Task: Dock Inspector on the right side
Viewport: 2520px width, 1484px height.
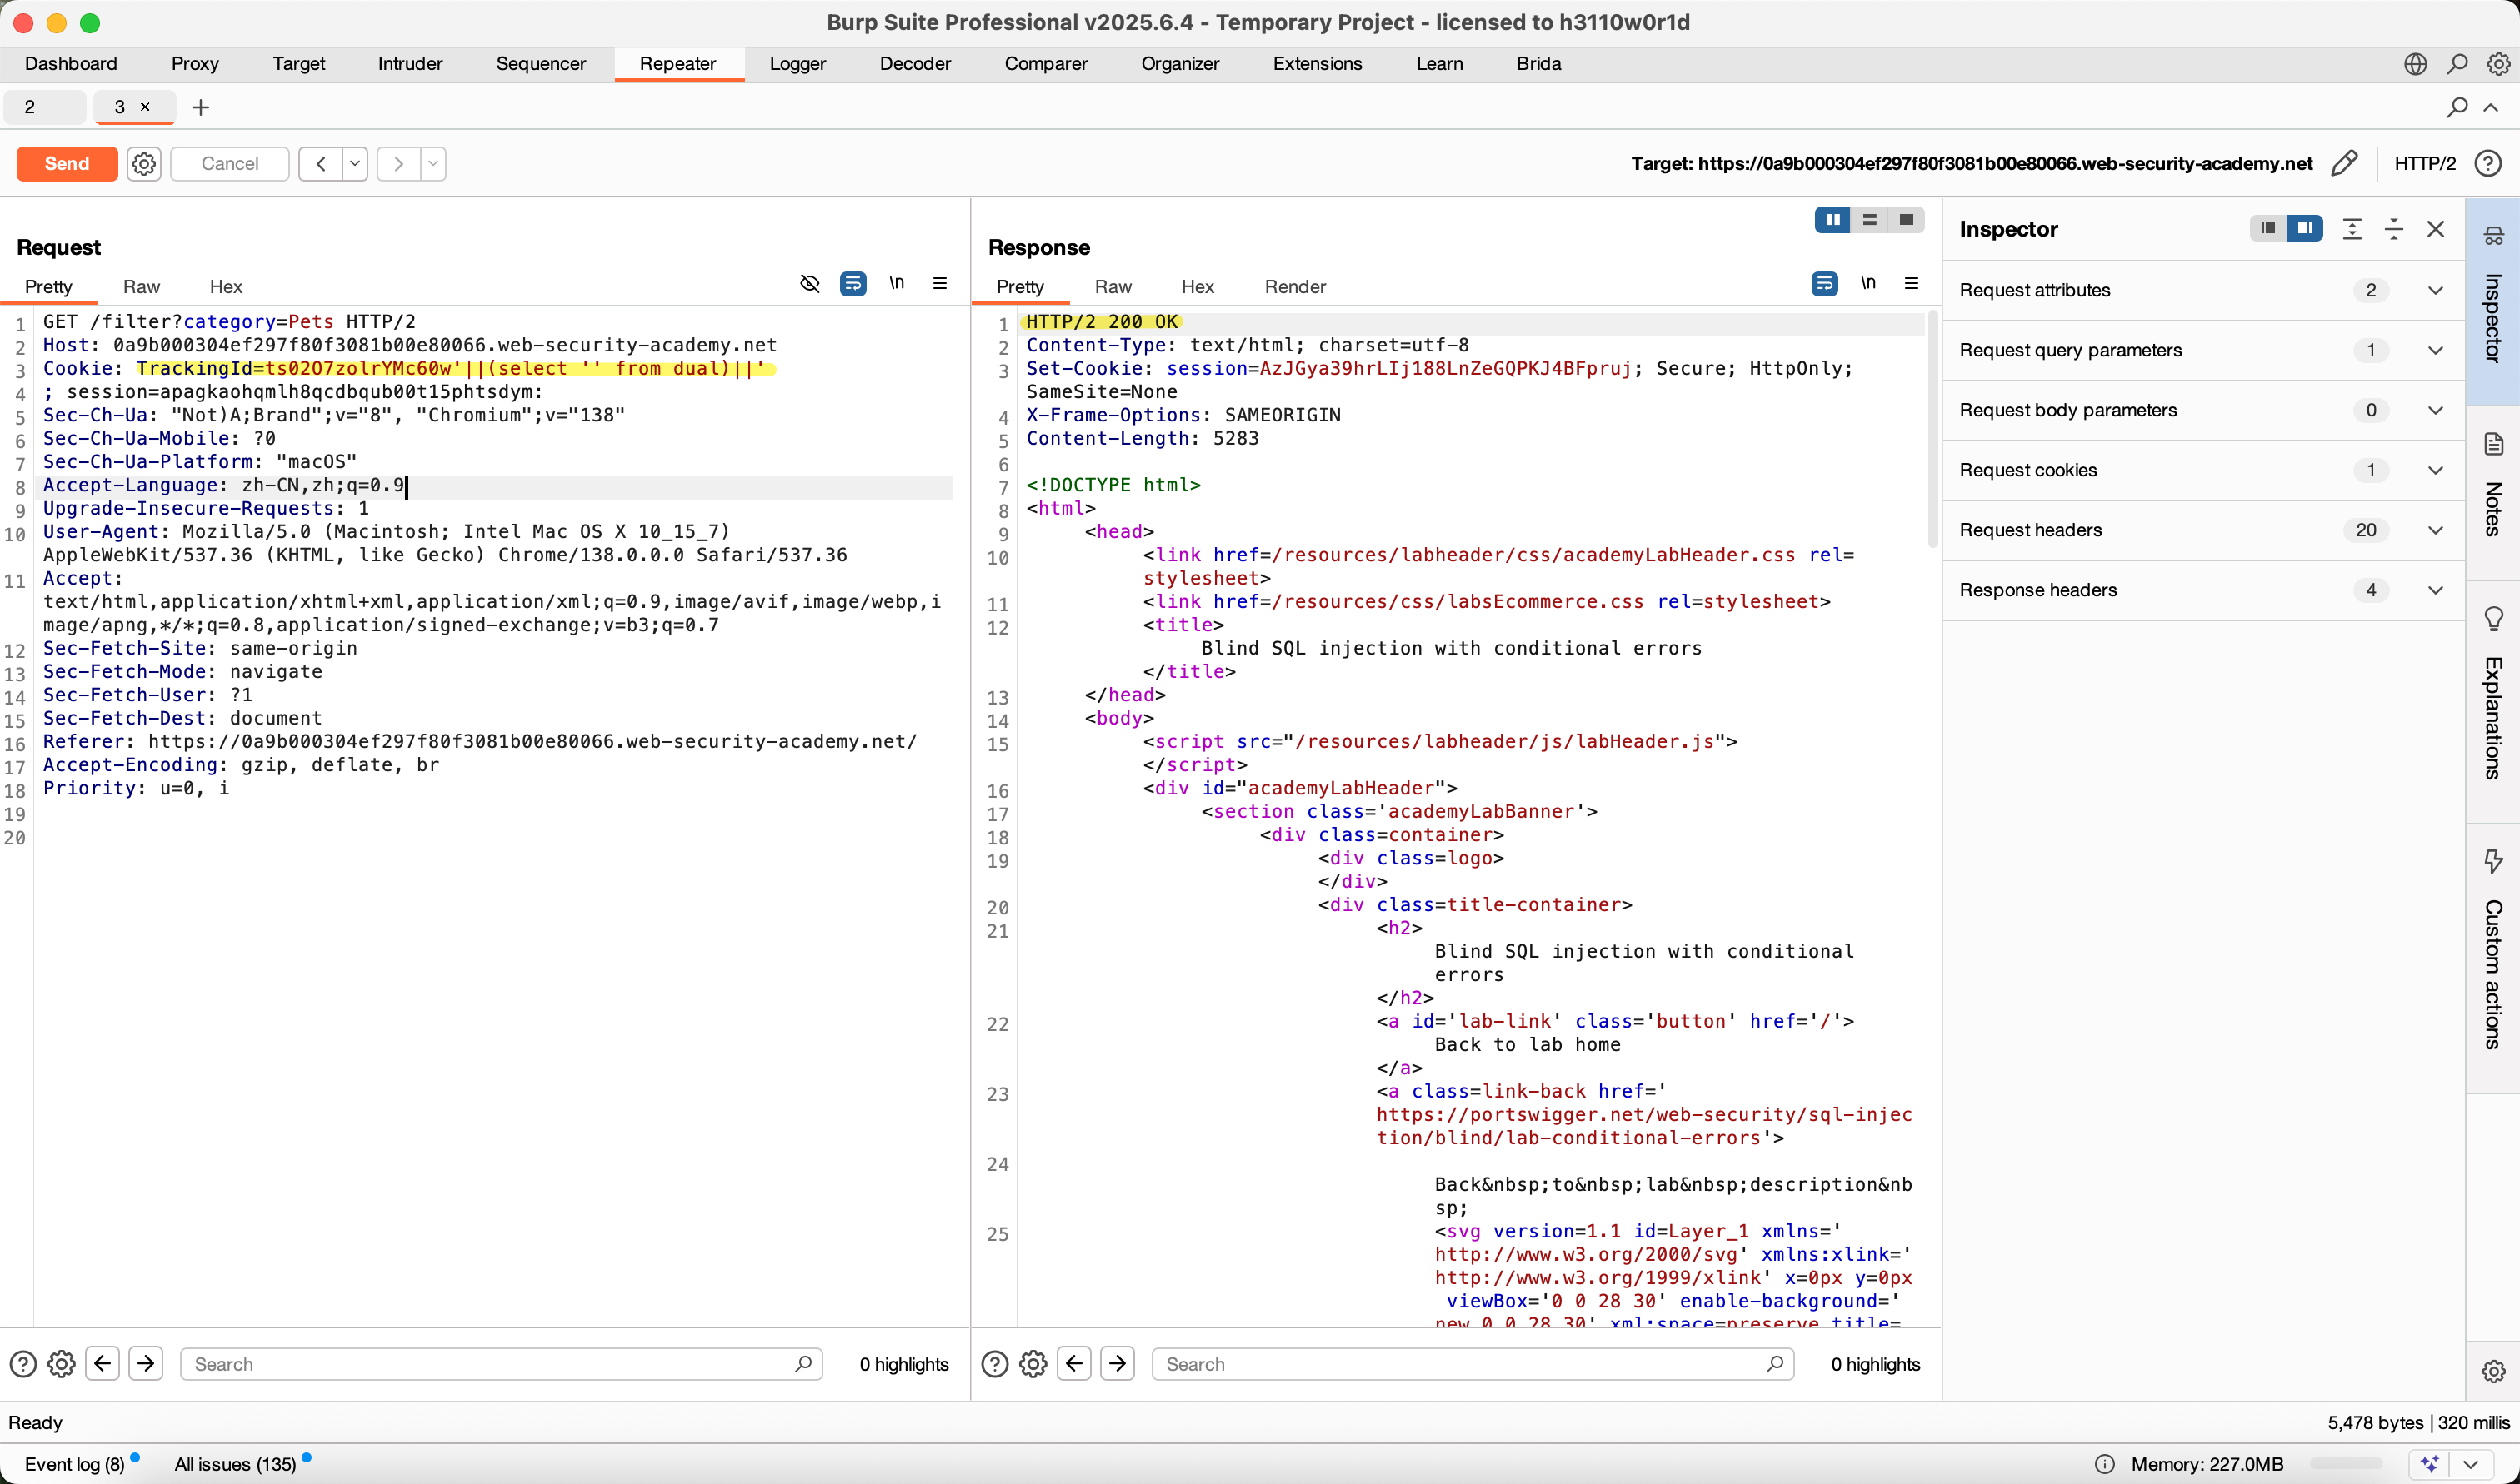Action: [2304, 229]
